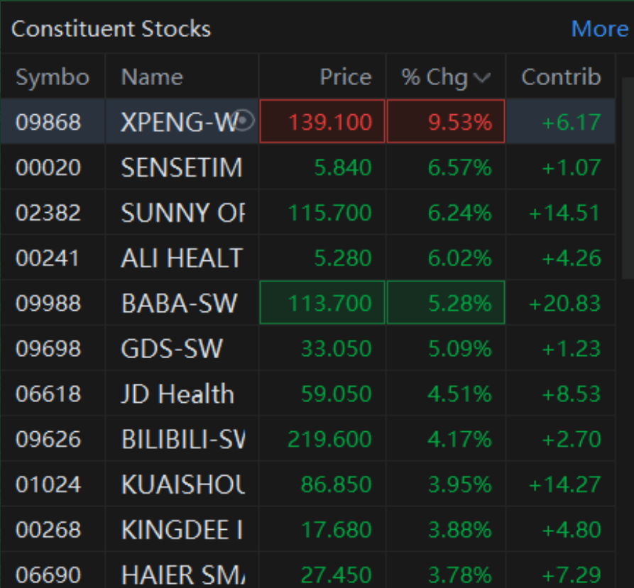Screen dimensions: 634x588
Task: Click the 3.95% change value
Action: (x=460, y=484)
